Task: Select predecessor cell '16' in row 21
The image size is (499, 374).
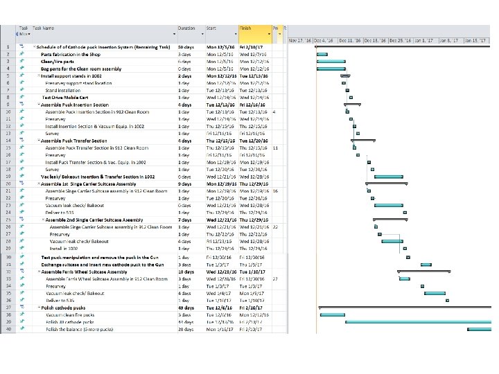Action: 276,191
